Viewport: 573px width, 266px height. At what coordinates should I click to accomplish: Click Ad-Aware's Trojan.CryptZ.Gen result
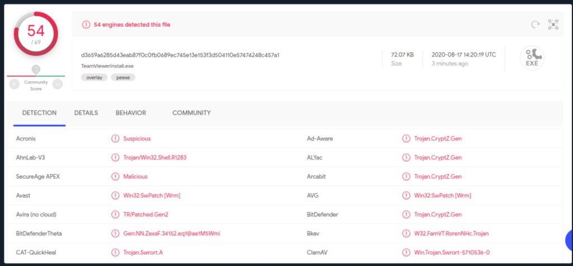point(438,138)
